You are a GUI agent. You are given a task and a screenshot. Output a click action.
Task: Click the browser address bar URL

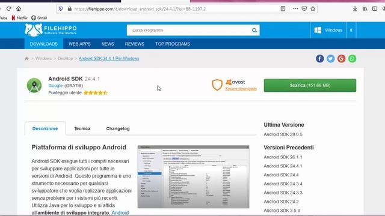(x=140, y=9)
